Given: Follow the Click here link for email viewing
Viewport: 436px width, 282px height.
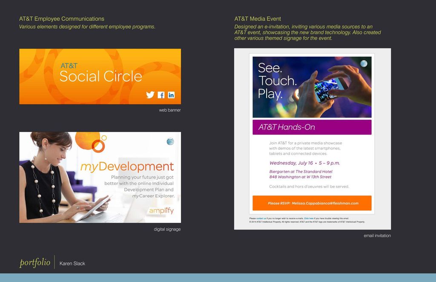Looking at the screenshot, I should 308,218.
